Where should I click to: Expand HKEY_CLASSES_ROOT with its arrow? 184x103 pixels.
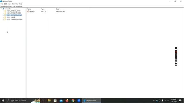point(3,11)
